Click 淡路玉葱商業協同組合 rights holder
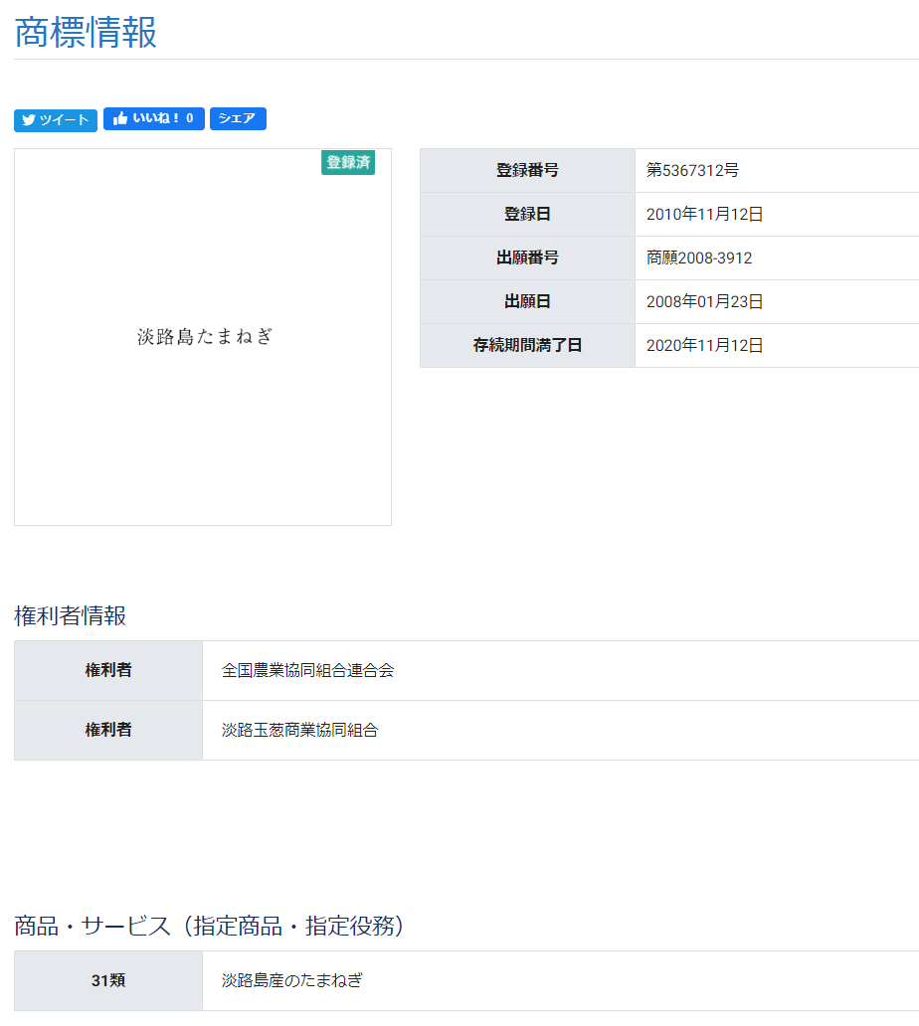The image size is (919, 1026). click(x=299, y=731)
